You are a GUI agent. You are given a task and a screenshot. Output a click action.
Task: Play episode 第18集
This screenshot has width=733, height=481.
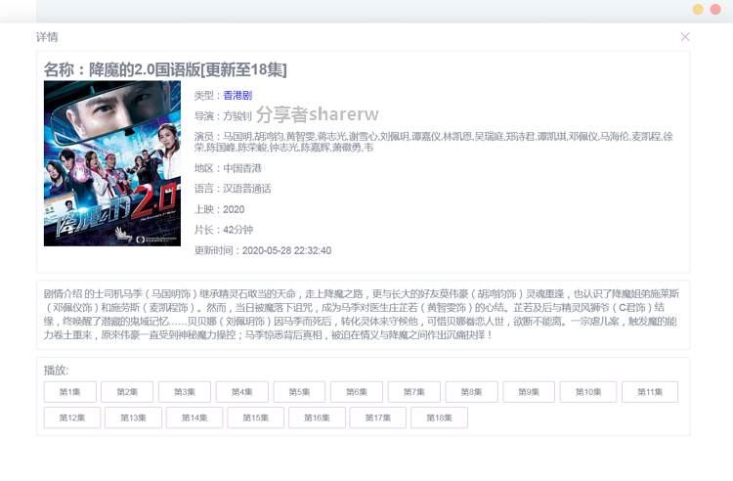pyautogui.click(x=440, y=417)
